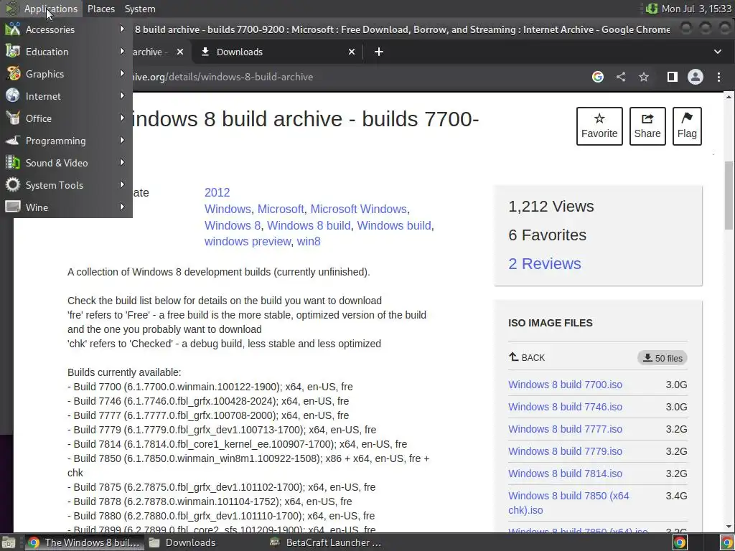This screenshot has width=735, height=551.
Task: Click the Favorite button
Action: (599, 126)
